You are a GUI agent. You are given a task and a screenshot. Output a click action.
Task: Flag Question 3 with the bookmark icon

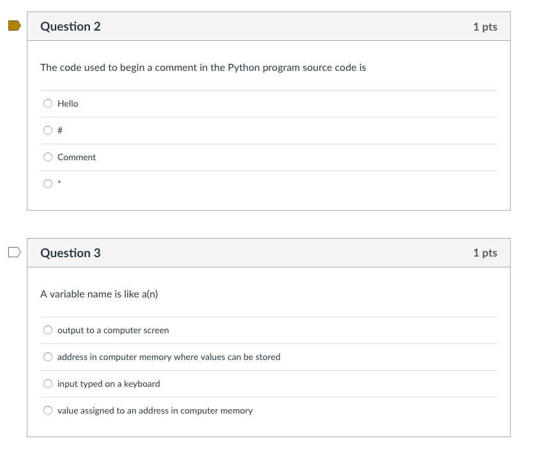click(14, 253)
